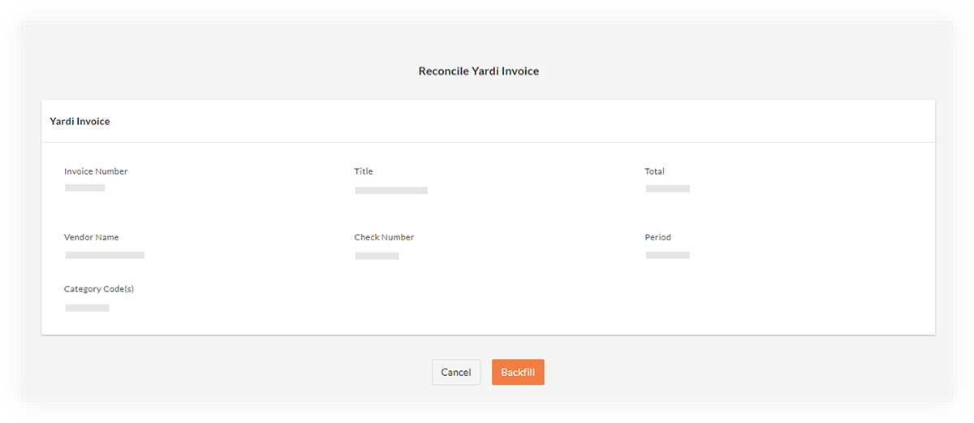The image size is (974, 423).
Task: Click the Vendor Name label
Action: coord(92,237)
